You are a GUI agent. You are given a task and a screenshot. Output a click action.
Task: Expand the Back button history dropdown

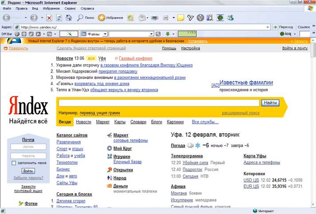(26, 18)
